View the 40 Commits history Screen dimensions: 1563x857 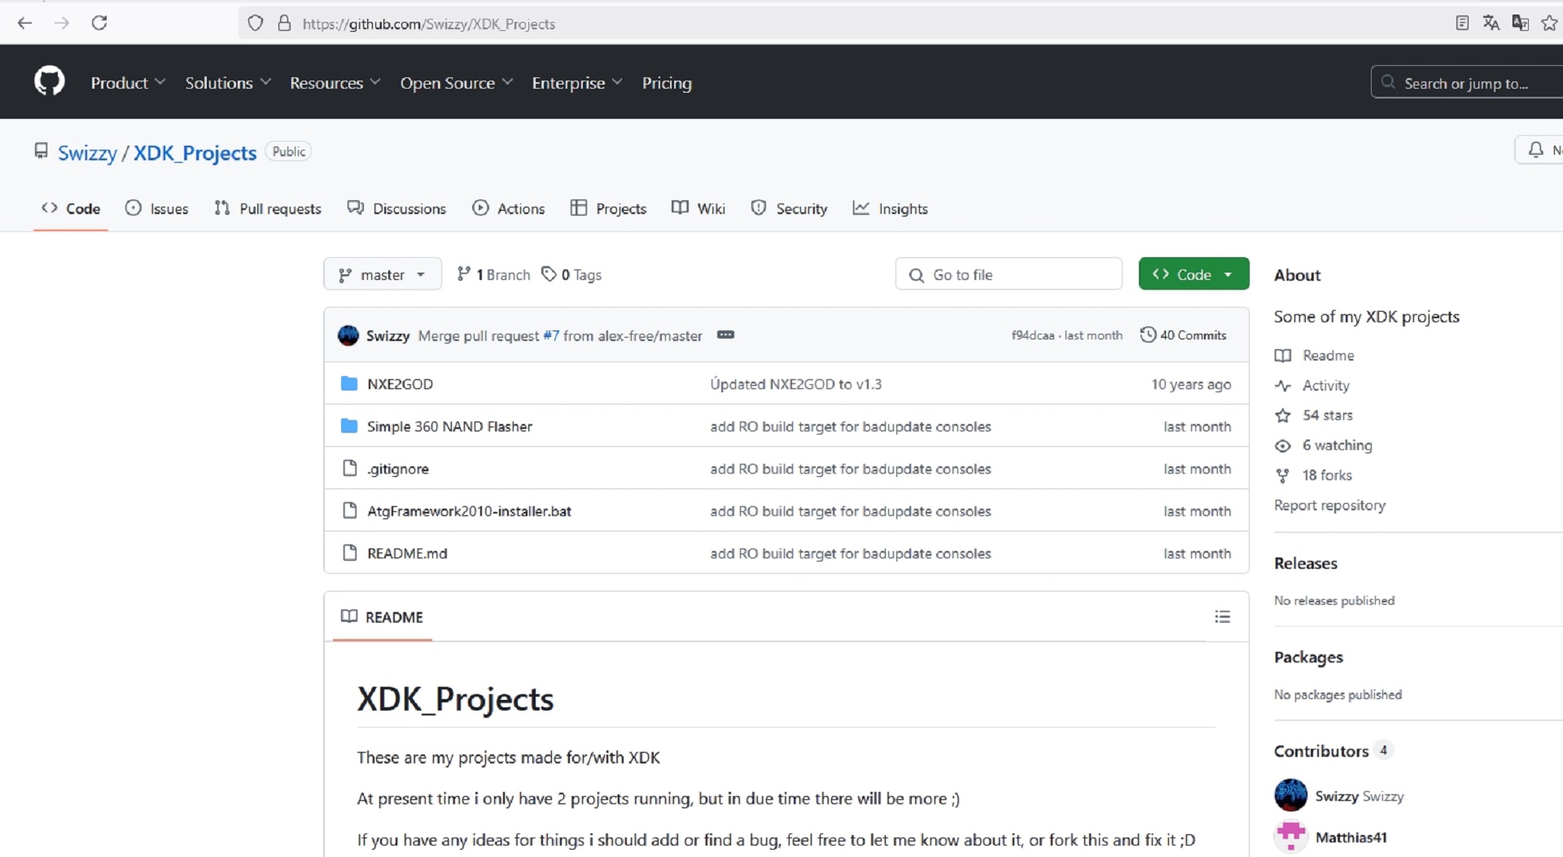(x=1183, y=334)
